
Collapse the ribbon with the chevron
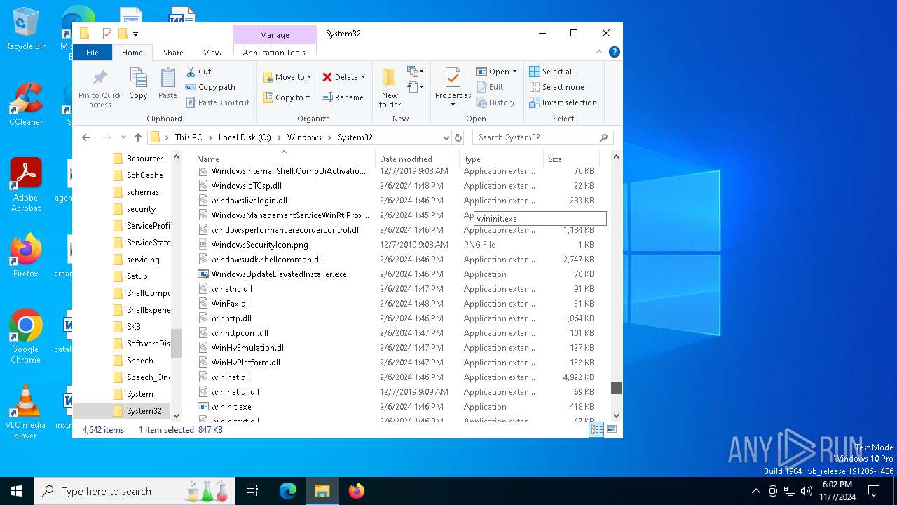click(x=599, y=52)
